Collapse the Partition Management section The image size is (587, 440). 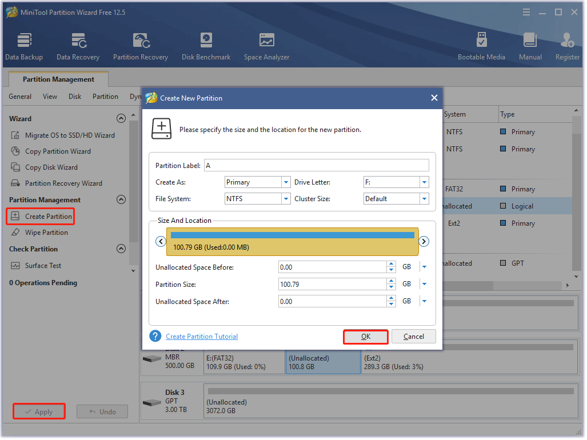pyautogui.click(x=121, y=200)
